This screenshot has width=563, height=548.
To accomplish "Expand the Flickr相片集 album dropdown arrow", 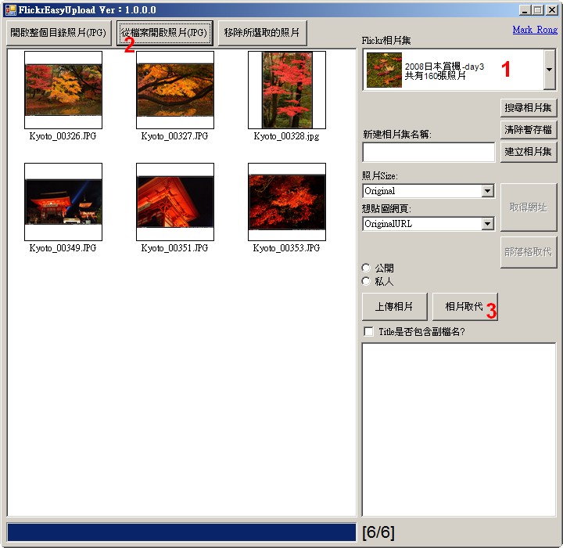I will click(550, 70).
